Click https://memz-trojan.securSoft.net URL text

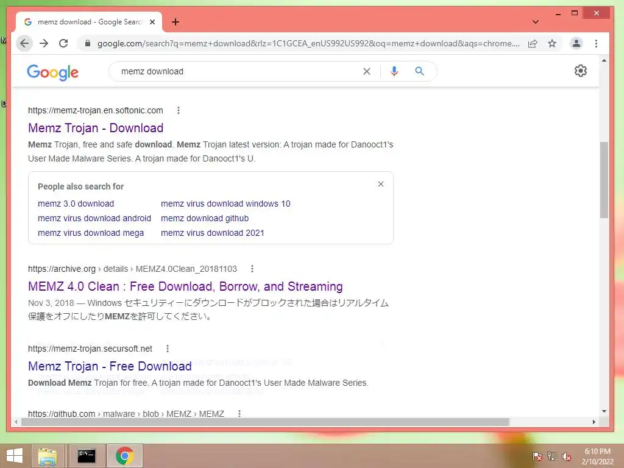tap(90, 349)
